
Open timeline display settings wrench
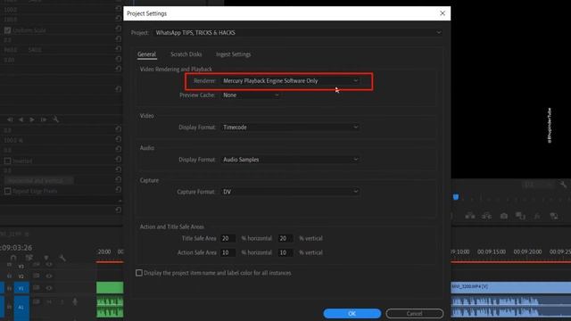click(62, 258)
